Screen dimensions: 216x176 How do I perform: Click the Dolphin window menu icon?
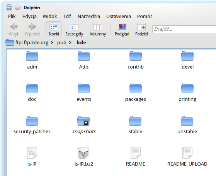(x=9, y=8)
